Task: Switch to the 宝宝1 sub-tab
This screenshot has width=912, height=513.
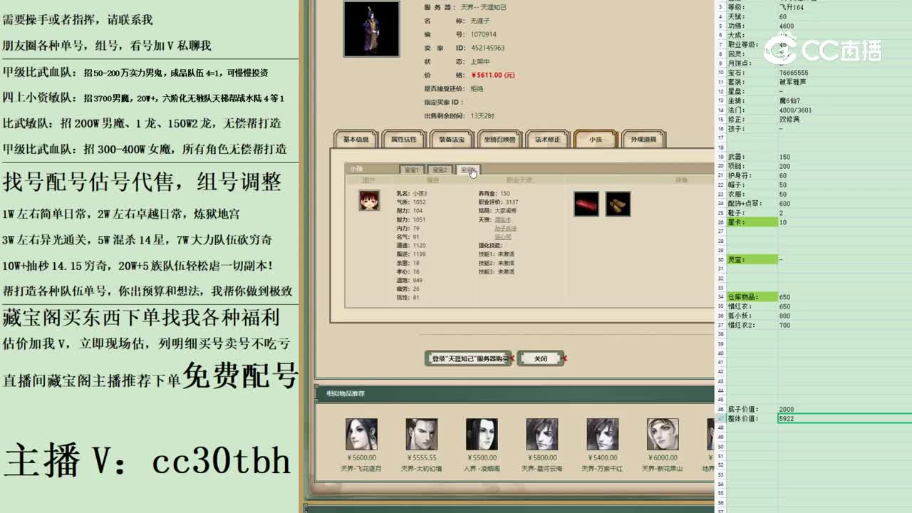Action: tap(412, 170)
